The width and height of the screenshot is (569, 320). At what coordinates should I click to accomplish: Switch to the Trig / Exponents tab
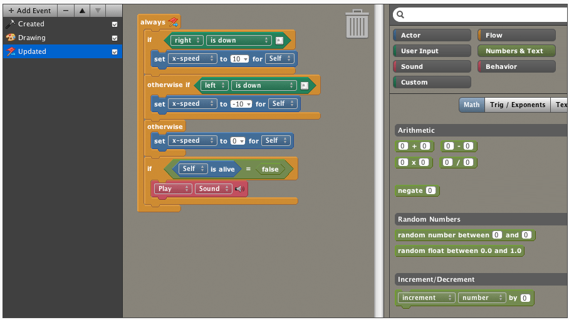click(518, 105)
